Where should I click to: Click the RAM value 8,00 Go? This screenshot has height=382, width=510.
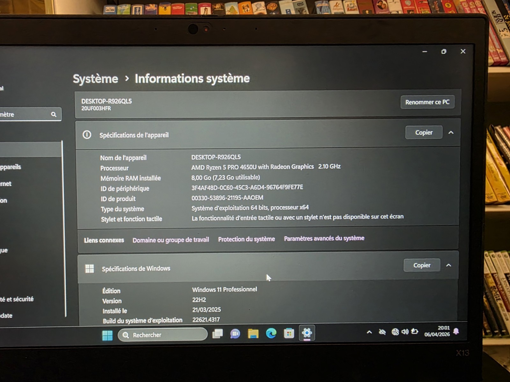click(x=226, y=177)
